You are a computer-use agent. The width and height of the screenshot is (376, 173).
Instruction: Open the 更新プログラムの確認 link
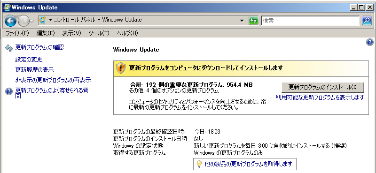coord(39,47)
